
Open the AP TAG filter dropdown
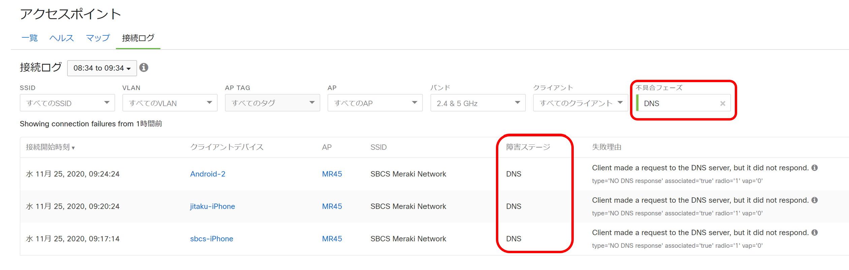(x=273, y=103)
